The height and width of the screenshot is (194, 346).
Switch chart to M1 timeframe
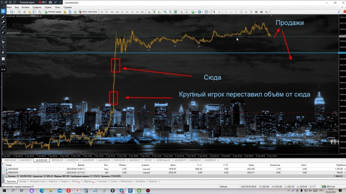[102, 12]
